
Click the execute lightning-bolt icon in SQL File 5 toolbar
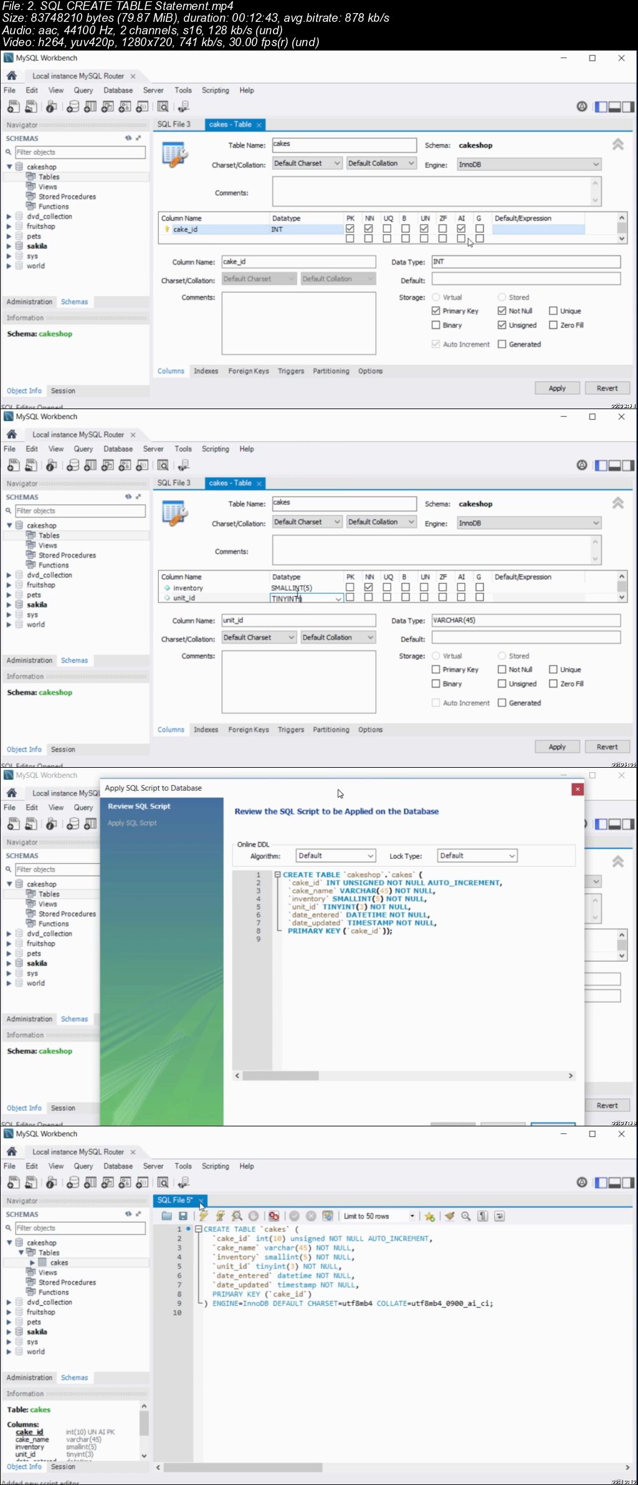(203, 1216)
